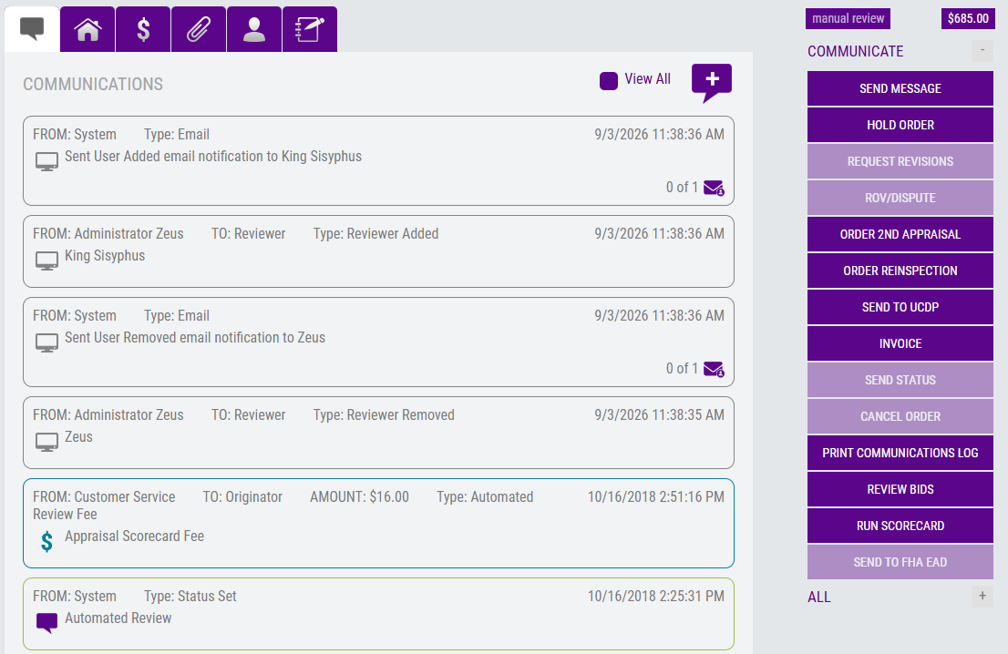This screenshot has height=654, width=1008.
Task: Click PRINT COMMUNICATIONS LOG
Action: point(900,453)
